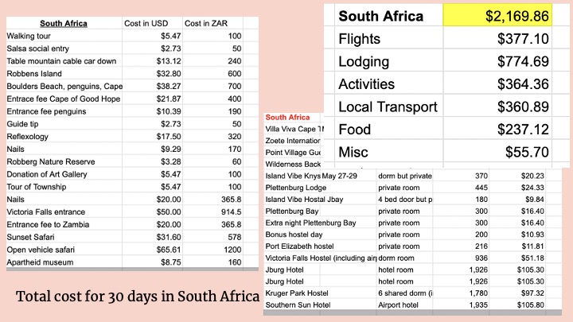Click the red "South Africa" lodging sheet heading
573x322 pixels.
pyautogui.click(x=287, y=118)
